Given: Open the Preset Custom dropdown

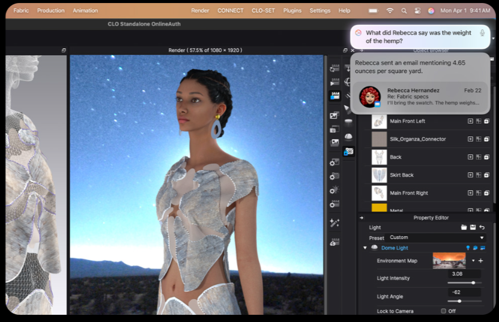Looking at the screenshot, I should [x=436, y=238].
